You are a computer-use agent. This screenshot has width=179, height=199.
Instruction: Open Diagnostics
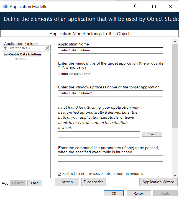[93, 182]
